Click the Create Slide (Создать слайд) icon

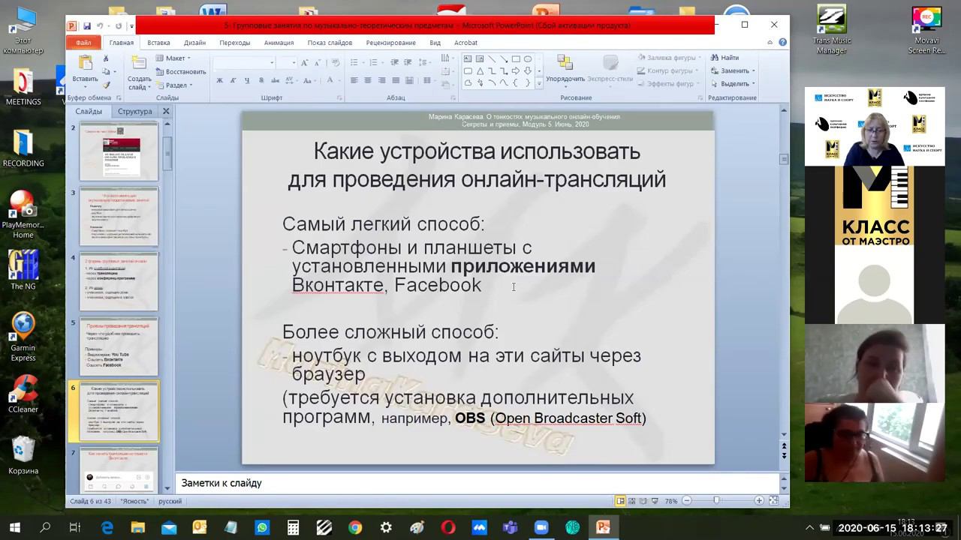coord(139,64)
